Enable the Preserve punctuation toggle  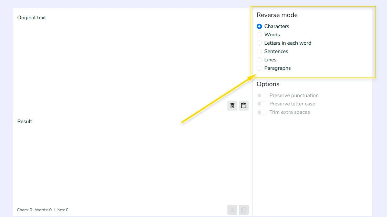(x=262, y=95)
